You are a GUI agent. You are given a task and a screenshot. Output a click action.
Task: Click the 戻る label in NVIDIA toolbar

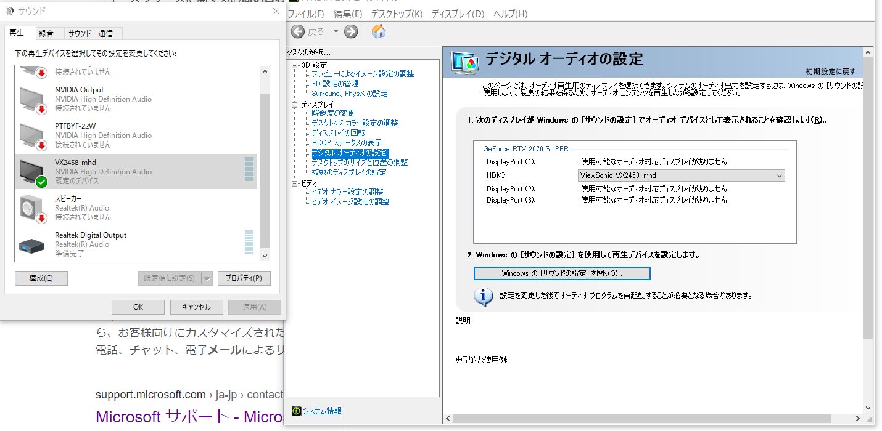316,31
